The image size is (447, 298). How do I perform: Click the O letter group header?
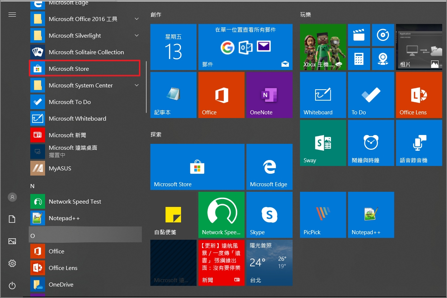85,235
